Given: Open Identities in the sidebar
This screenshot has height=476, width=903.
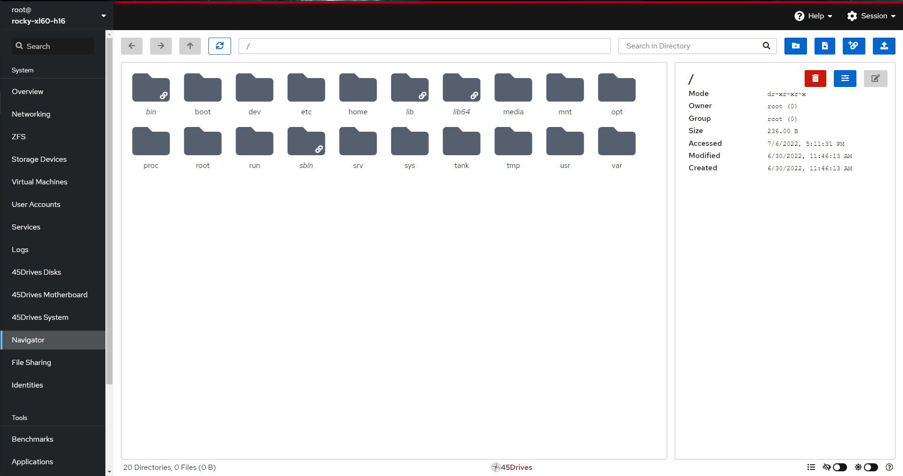Looking at the screenshot, I should (x=53, y=385).
